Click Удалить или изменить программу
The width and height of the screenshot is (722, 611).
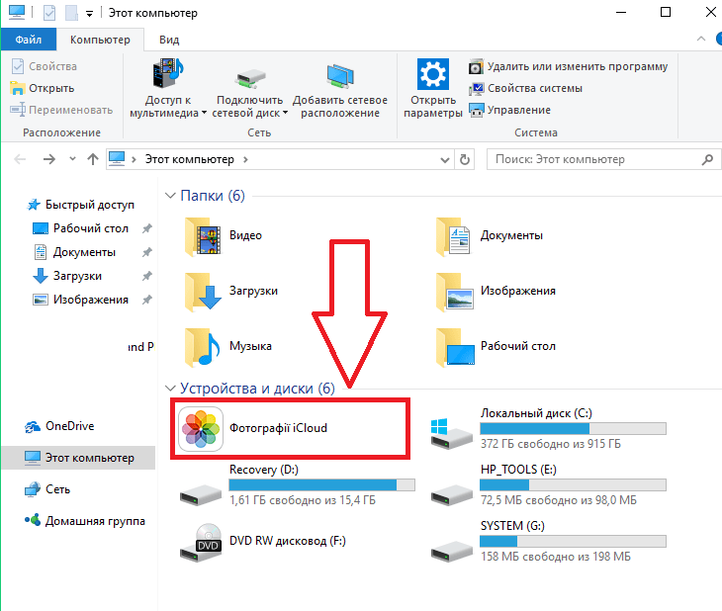click(x=569, y=67)
